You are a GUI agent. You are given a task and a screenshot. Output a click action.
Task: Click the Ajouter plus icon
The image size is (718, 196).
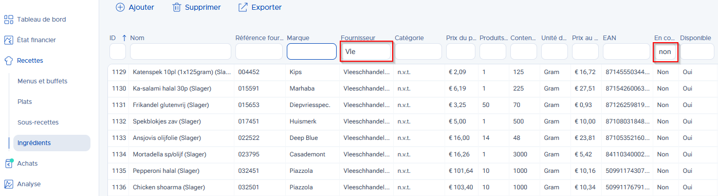120,7
